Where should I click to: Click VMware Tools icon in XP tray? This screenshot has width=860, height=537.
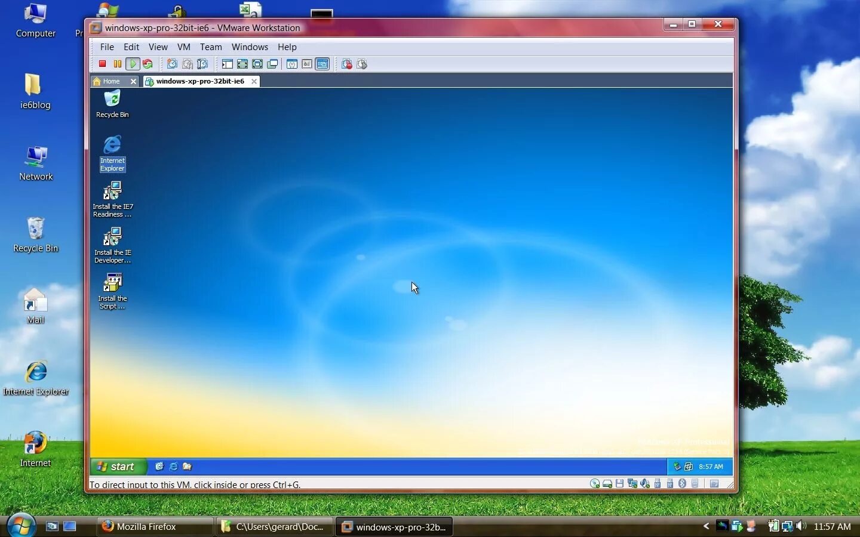(x=689, y=467)
